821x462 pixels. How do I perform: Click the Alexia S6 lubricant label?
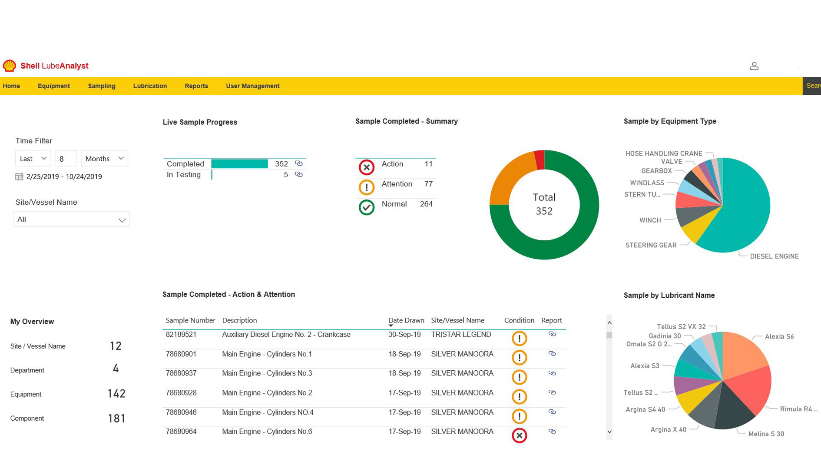click(779, 336)
